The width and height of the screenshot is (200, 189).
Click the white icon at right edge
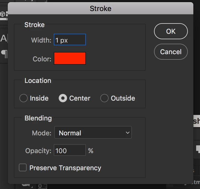pos(198,149)
